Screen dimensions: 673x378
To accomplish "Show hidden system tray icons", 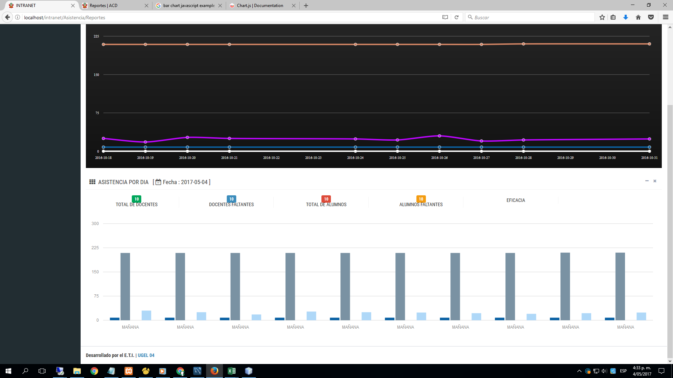I will [579, 371].
